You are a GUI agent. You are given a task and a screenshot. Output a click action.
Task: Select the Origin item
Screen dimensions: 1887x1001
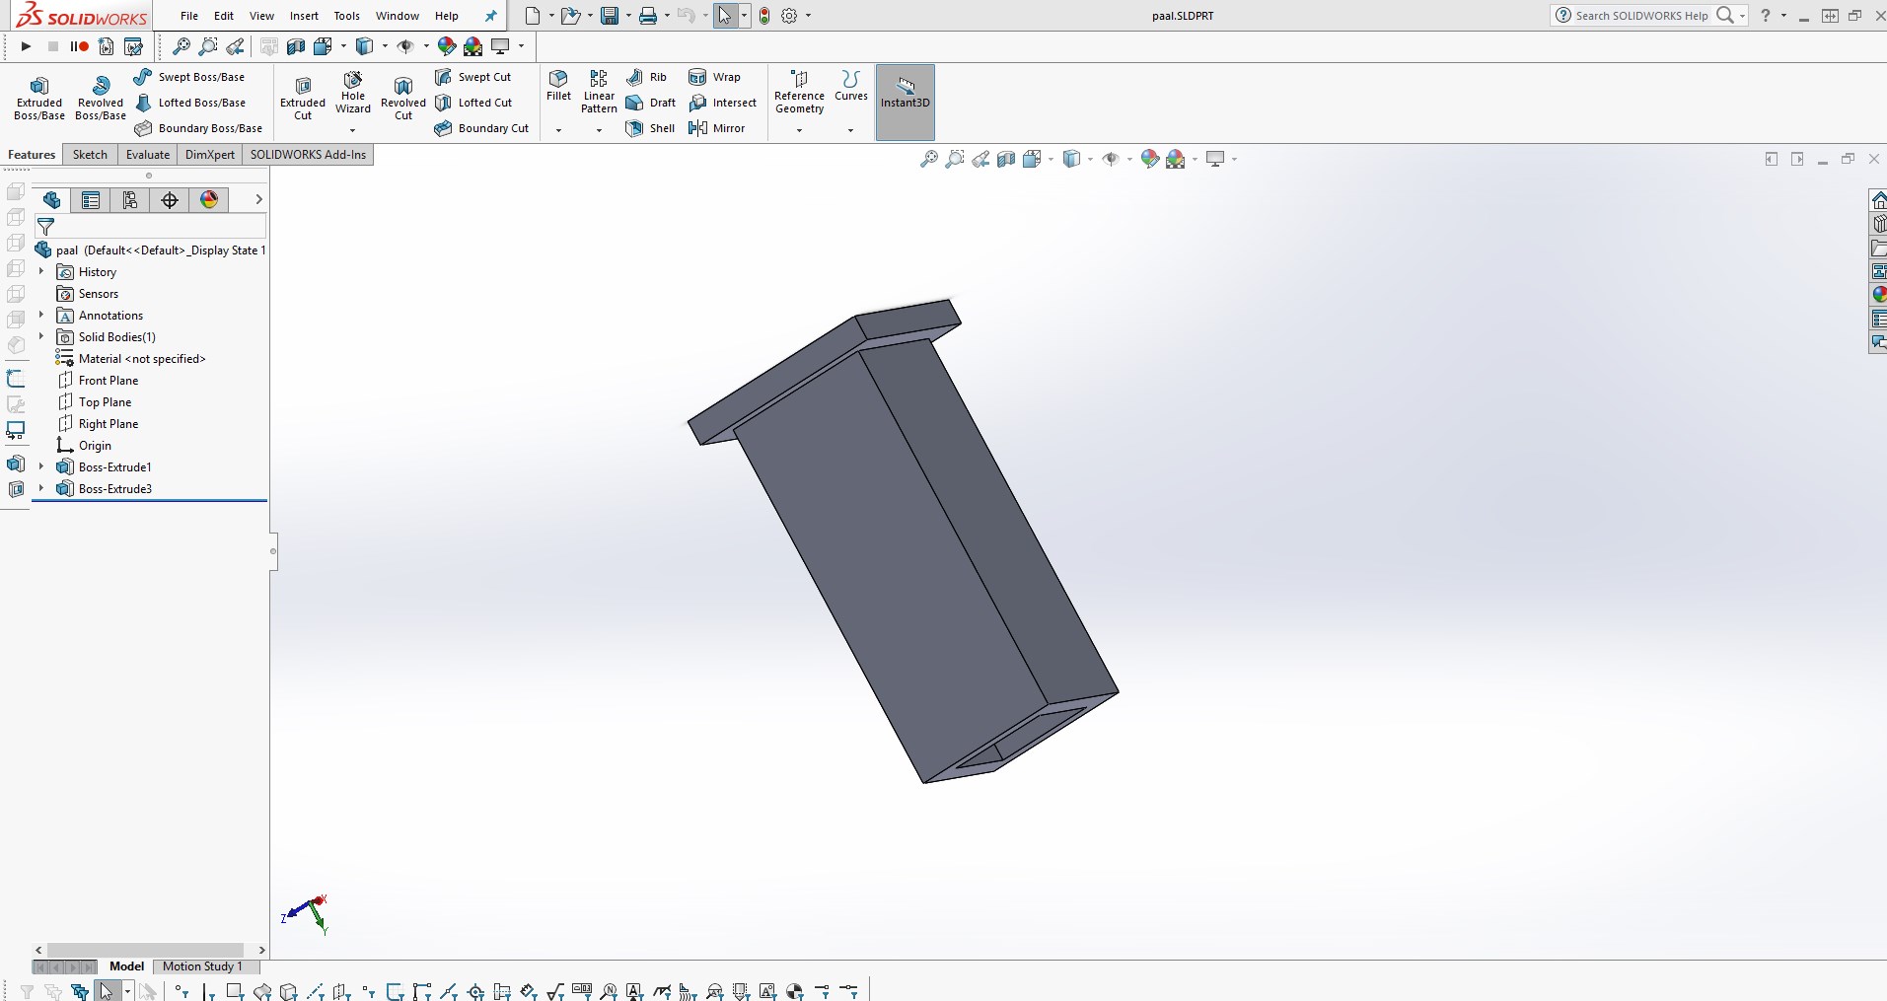(85, 446)
